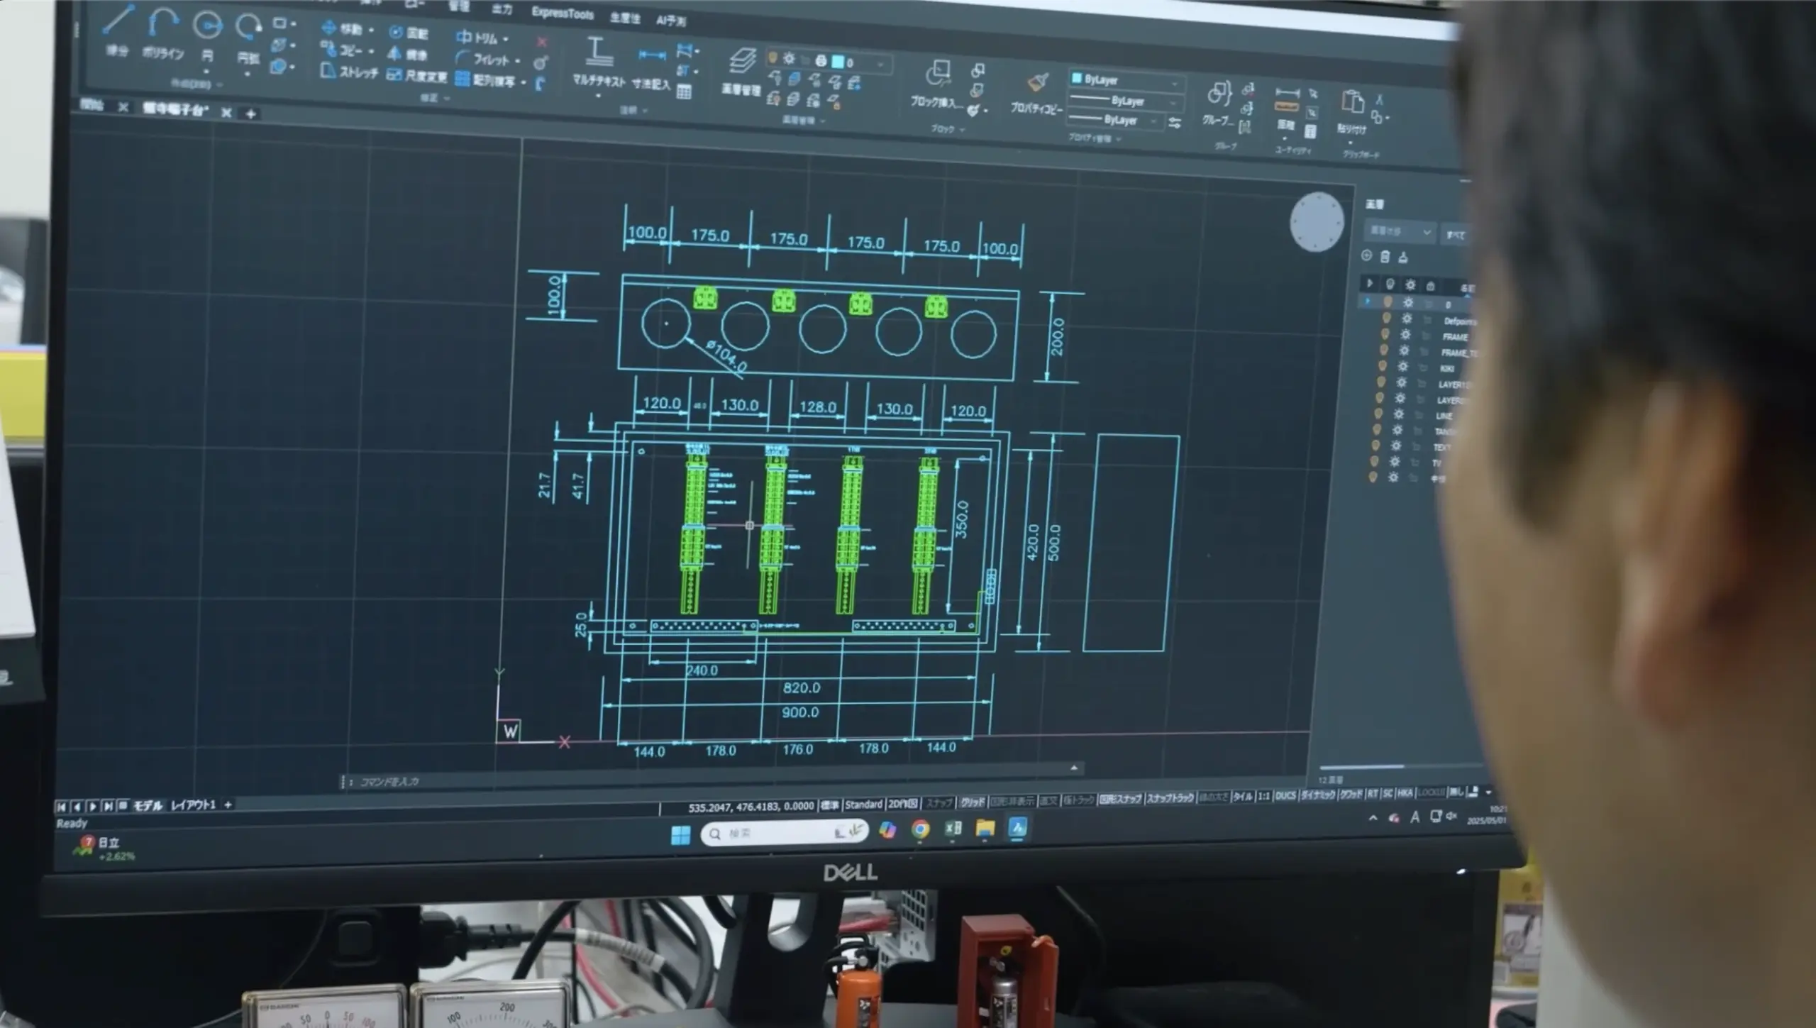Toggle 図形スナップ entity snap
Image resolution: width=1816 pixels, height=1028 pixels.
1120,799
